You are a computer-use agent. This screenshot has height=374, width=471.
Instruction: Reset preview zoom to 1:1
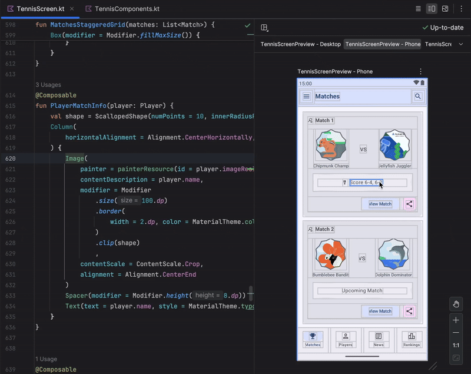coord(456,346)
